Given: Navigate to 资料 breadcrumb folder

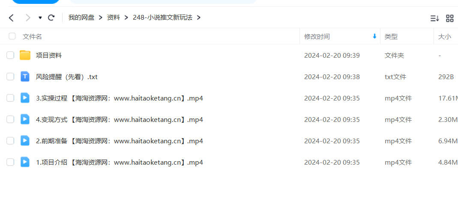Looking at the screenshot, I should pos(114,18).
